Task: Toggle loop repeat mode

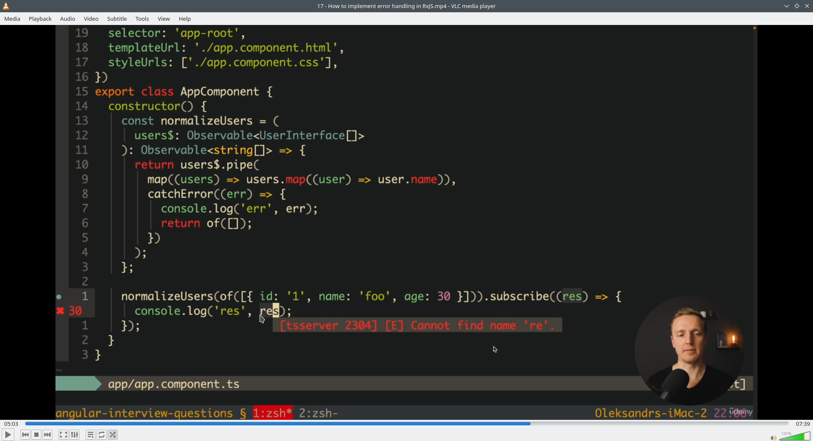Action: click(102, 435)
